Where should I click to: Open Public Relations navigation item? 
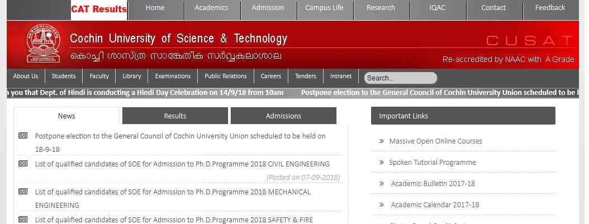(x=226, y=76)
